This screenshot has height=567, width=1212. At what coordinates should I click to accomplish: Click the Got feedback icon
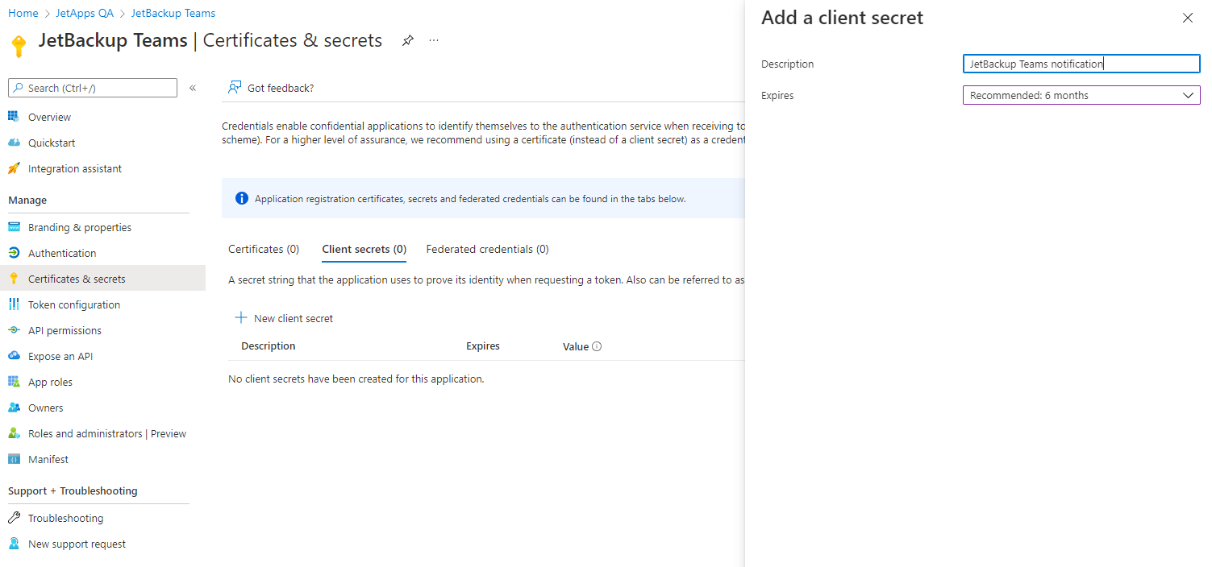pyautogui.click(x=235, y=88)
